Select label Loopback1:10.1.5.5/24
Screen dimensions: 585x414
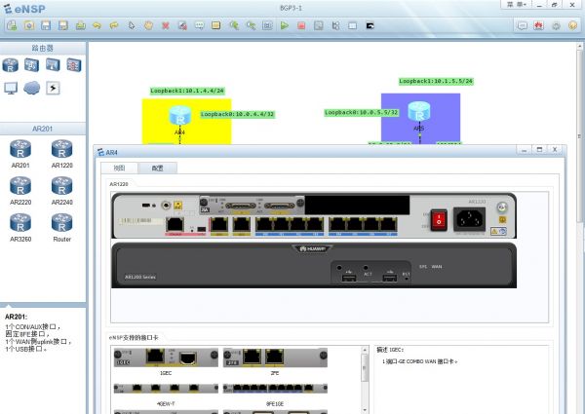click(436, 81)
